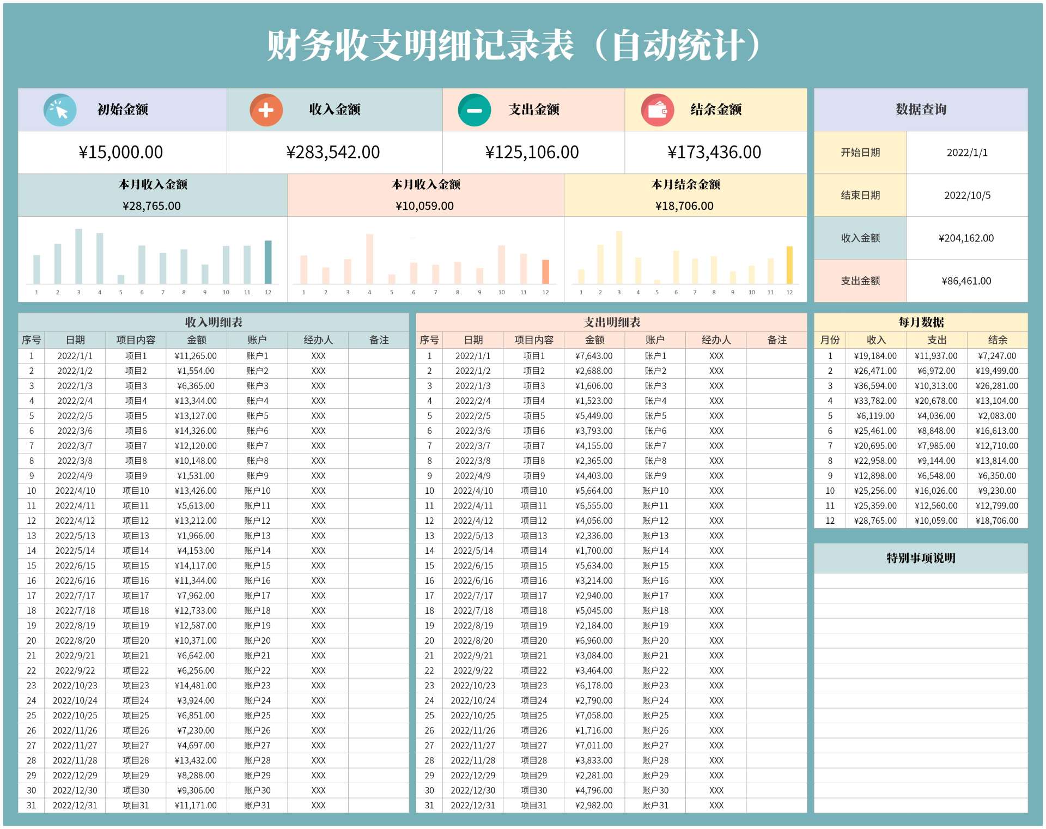Screen dimensions: 1046x829
Task: Select expense amount ¥6,960.00 for 项目20
Action: [x=594, y=641]
